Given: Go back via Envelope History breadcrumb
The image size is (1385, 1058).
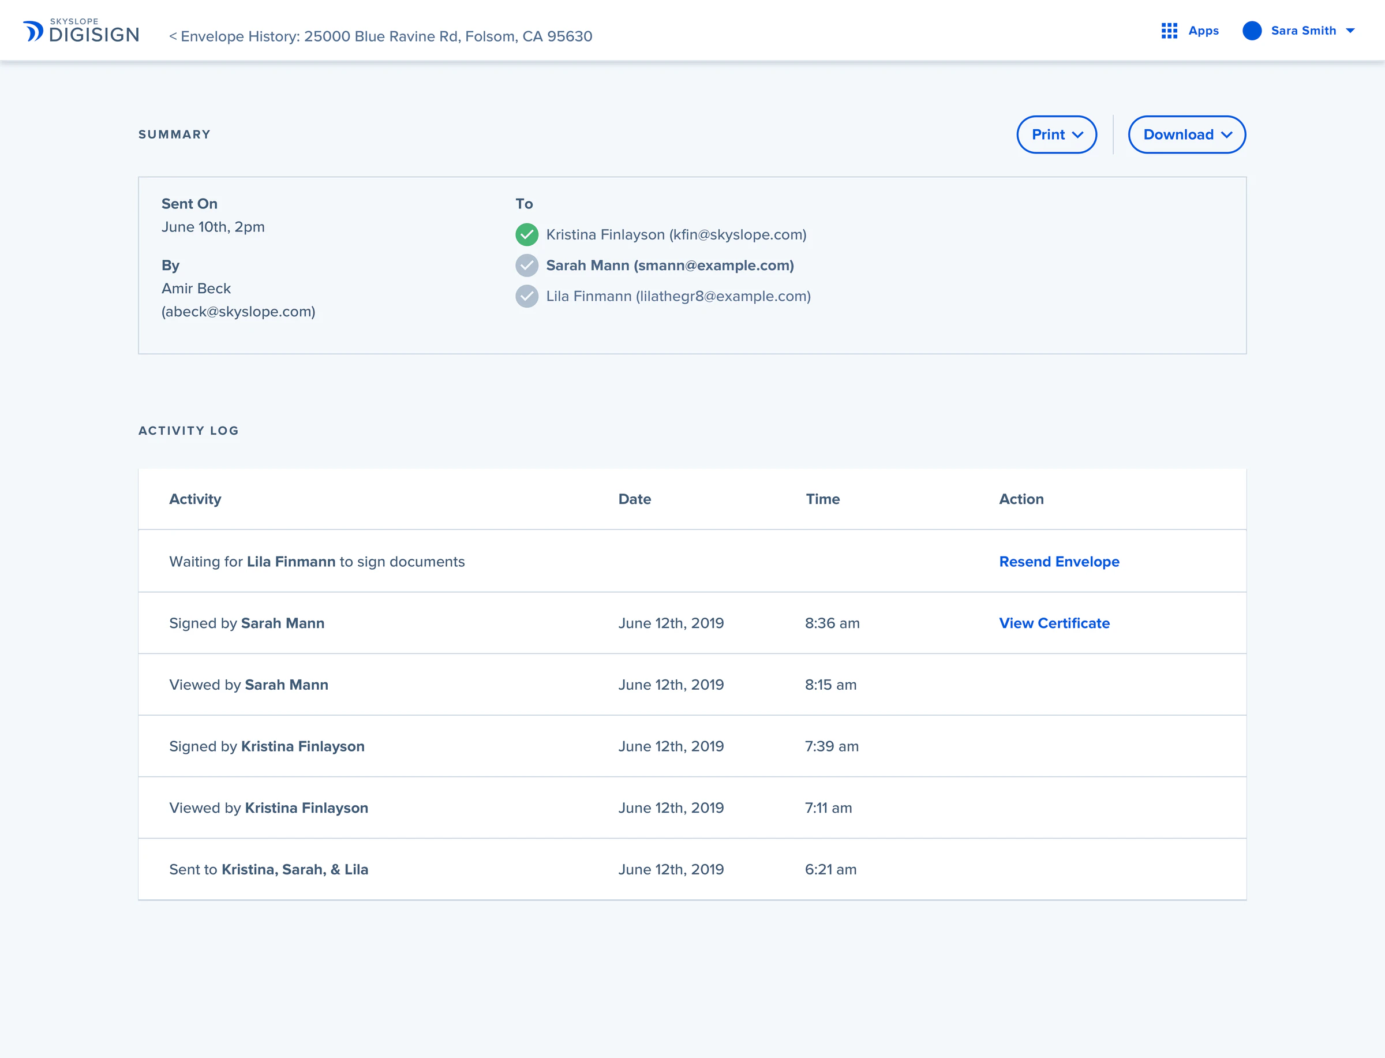Looking at the screenshot, I should [381, 36].
